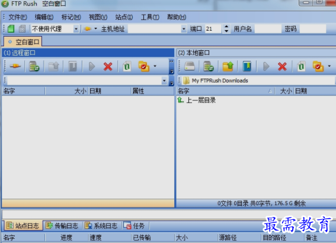
Task: Click local pane refresh icon
Action: point(301,66)
